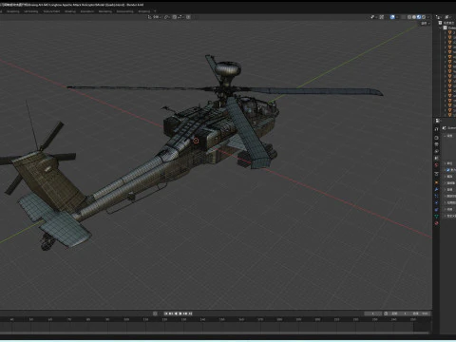Play animation in reverse
Viewport: 456px width, 342px height.
click(176, 313)
